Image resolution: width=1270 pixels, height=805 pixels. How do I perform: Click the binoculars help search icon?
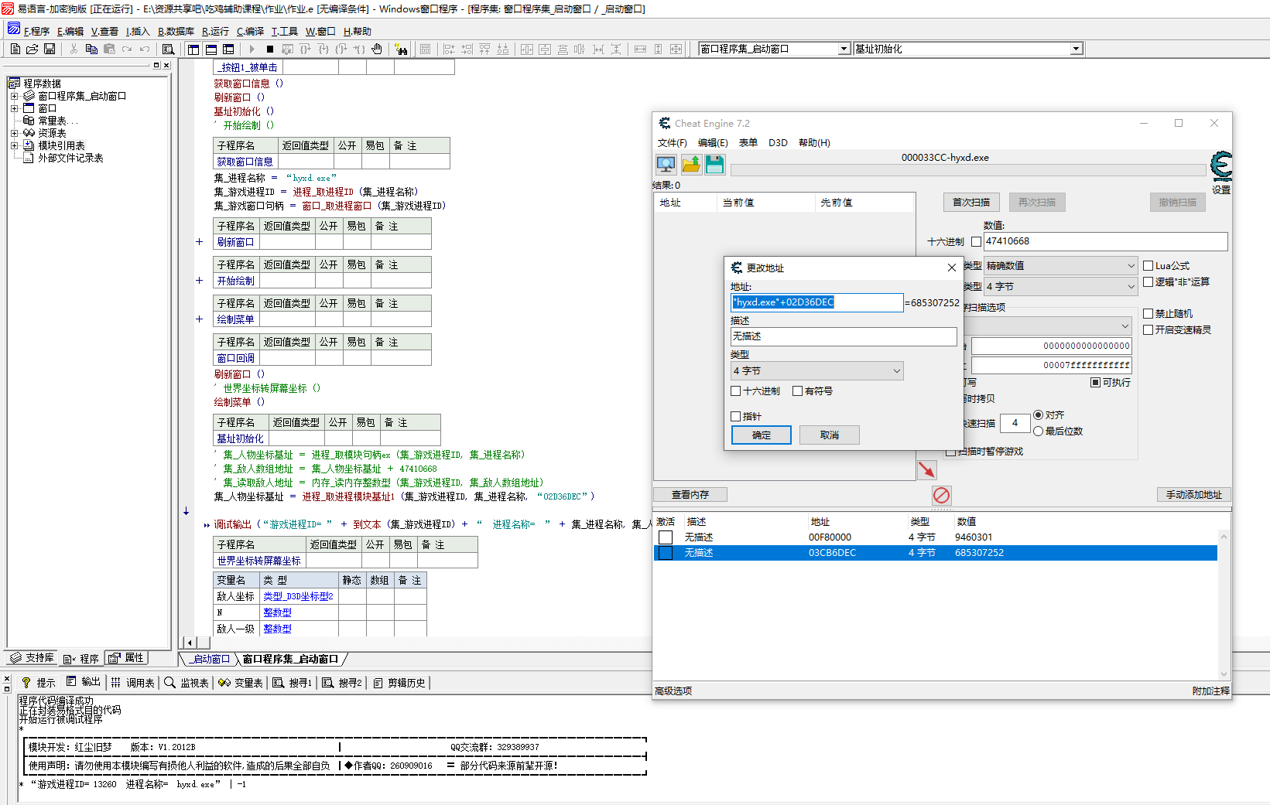click(401, 49)
